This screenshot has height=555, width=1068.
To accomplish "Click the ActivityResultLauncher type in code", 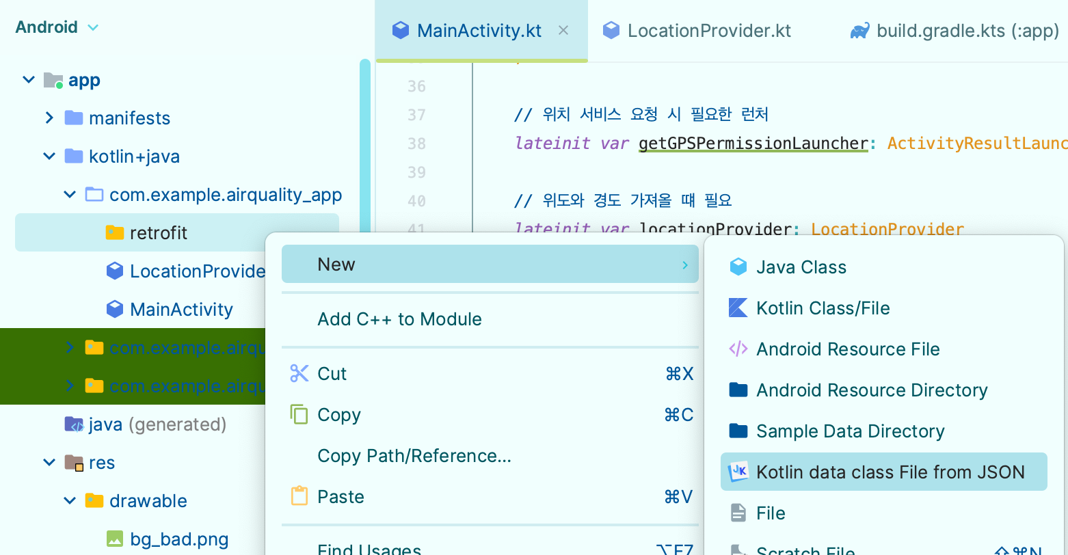I will click(x=978, y=144).
